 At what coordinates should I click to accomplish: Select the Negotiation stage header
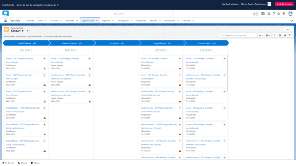point(162,43)
